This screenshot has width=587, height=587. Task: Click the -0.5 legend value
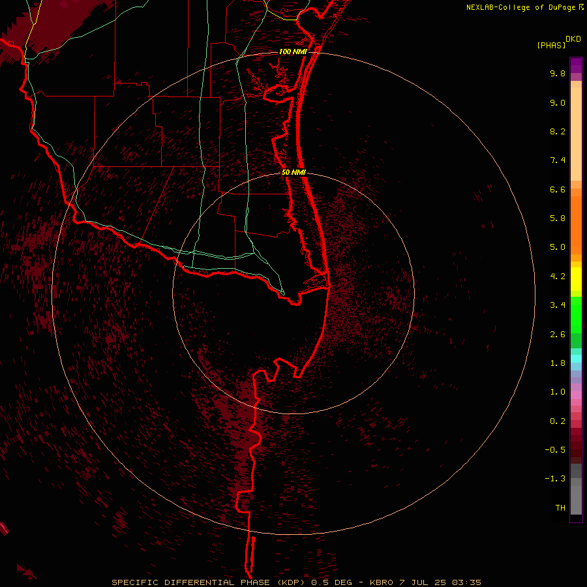click(x=555, y=450)
